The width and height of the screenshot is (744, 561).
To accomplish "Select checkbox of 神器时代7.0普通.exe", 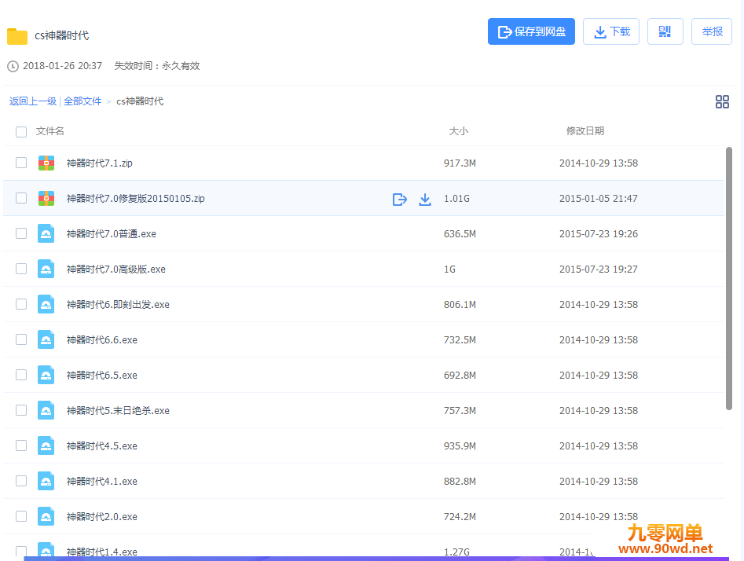I will point(21,233).
